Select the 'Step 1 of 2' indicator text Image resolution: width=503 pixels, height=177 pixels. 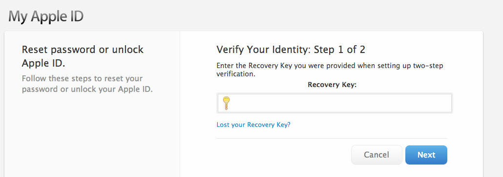[339, 50]
